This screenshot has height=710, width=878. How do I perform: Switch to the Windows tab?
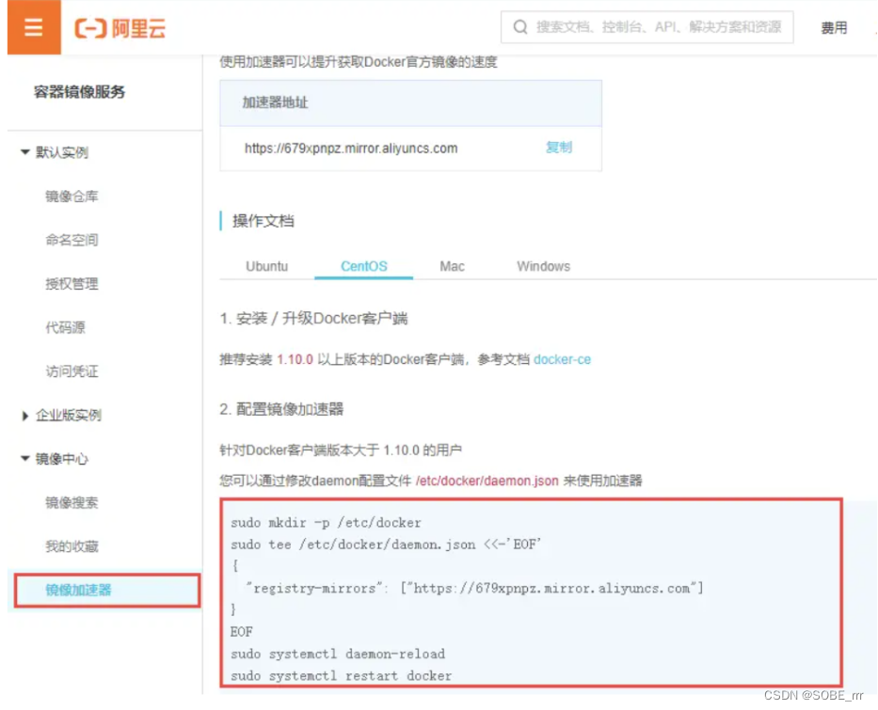[x=543, y=266]
